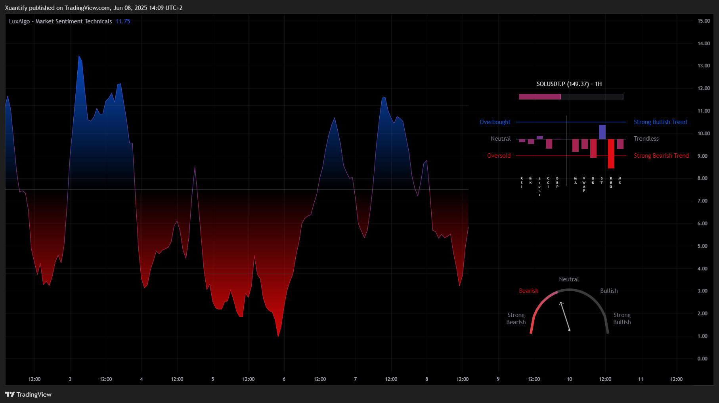Click date 9 on the time axis
719x403 pixels.
(x=498, y=379)
